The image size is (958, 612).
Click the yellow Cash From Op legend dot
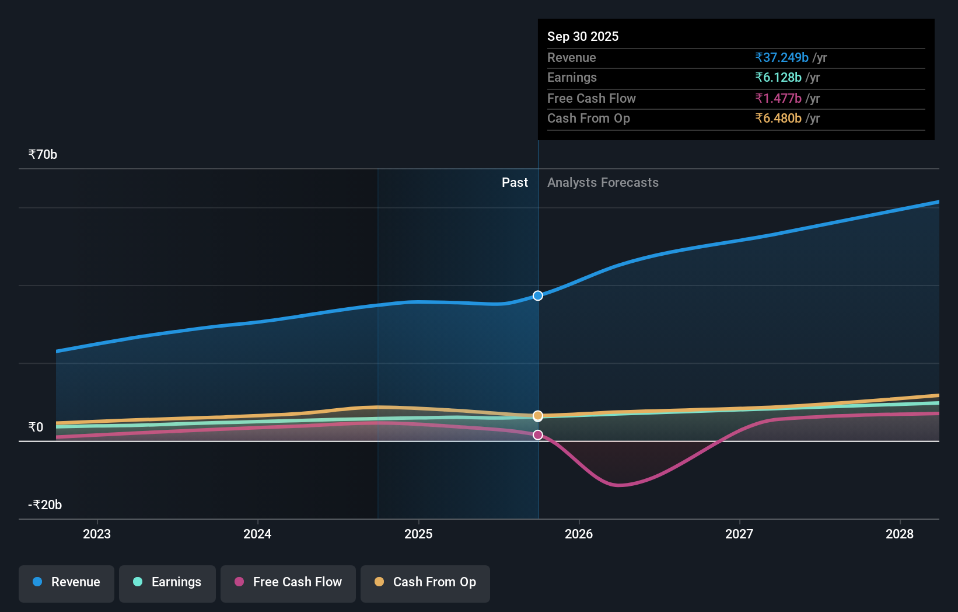coord(380,582)
